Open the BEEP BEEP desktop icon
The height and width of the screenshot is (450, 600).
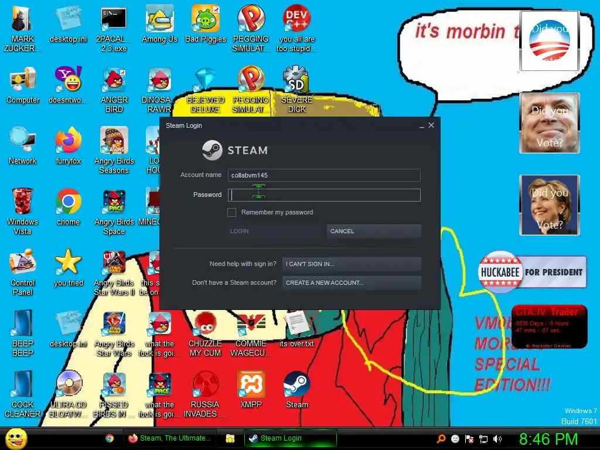[23, 333]
